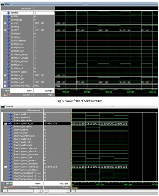Expand the /shift/d bus signal
The width and height of the screenshot is (159, 196).
pyautogui.click(x=5, y=23)
